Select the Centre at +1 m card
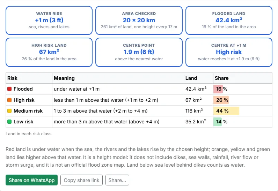 pos(229,52)
